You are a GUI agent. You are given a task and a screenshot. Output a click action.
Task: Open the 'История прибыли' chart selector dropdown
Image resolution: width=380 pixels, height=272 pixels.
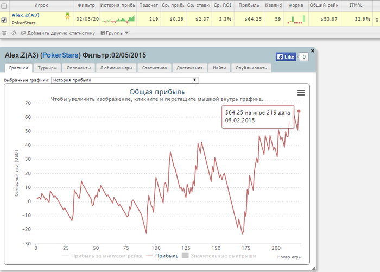coord(124,80)
